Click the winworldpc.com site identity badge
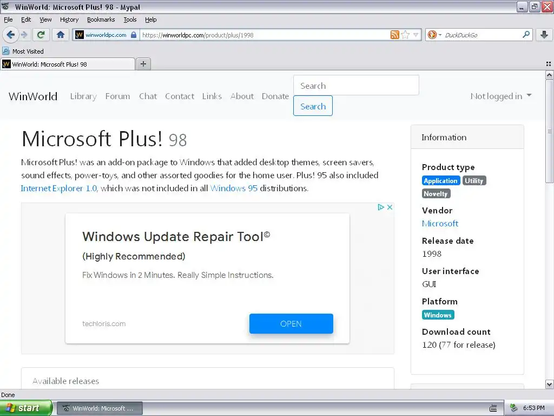This screenshot has width=554, height=416. (x=105, y=35)
